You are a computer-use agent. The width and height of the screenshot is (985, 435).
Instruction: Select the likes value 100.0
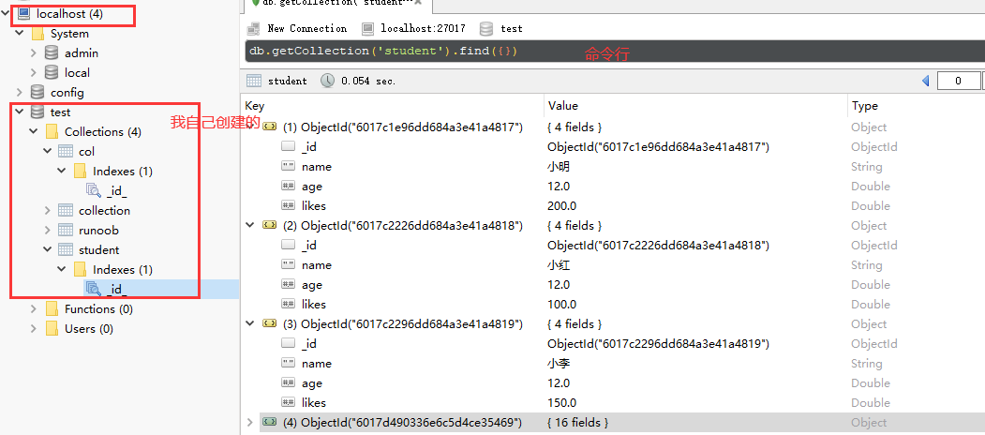pyautogui.click(x=561, y=305)
